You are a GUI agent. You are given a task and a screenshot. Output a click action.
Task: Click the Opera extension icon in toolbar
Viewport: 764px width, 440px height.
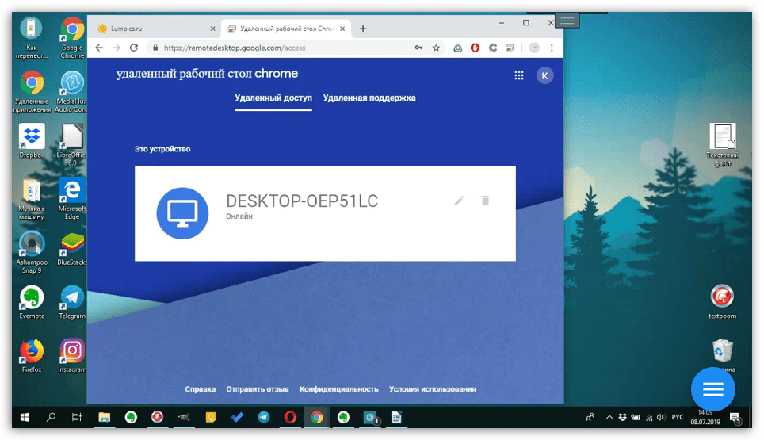[x=476, y=48]
